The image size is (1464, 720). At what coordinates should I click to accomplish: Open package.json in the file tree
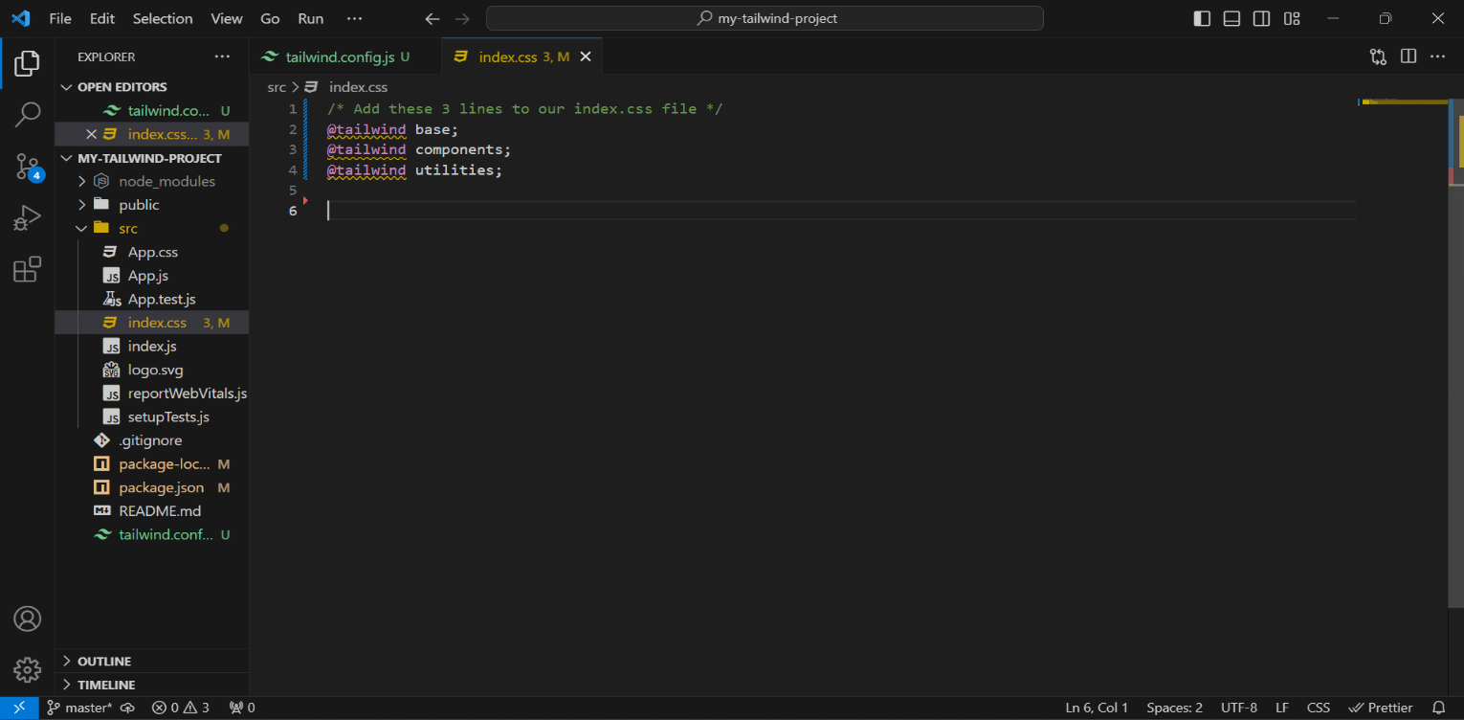click(151, 487)
